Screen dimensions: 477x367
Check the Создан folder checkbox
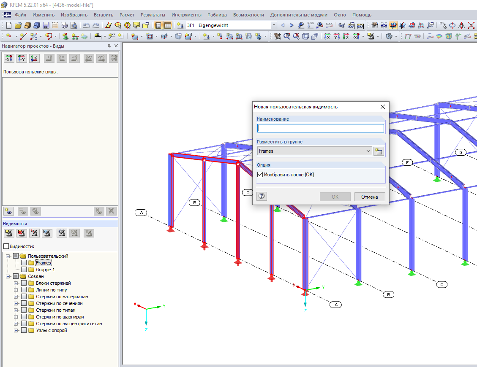(x=16, y=276)
